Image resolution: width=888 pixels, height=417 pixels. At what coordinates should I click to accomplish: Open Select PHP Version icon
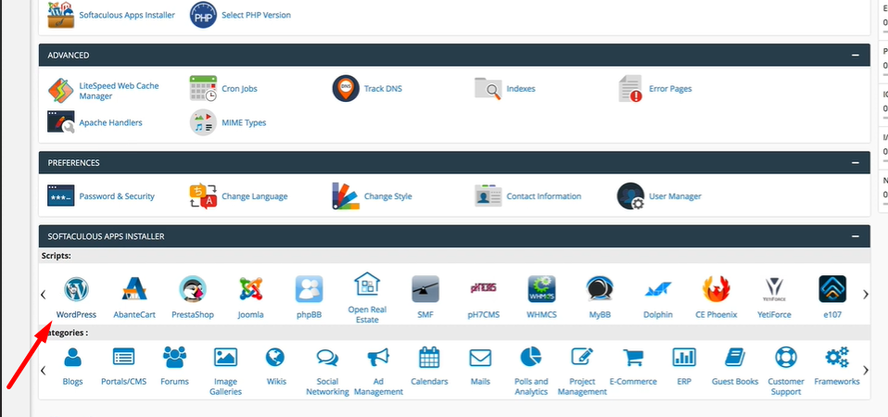(x=203, y=15)
